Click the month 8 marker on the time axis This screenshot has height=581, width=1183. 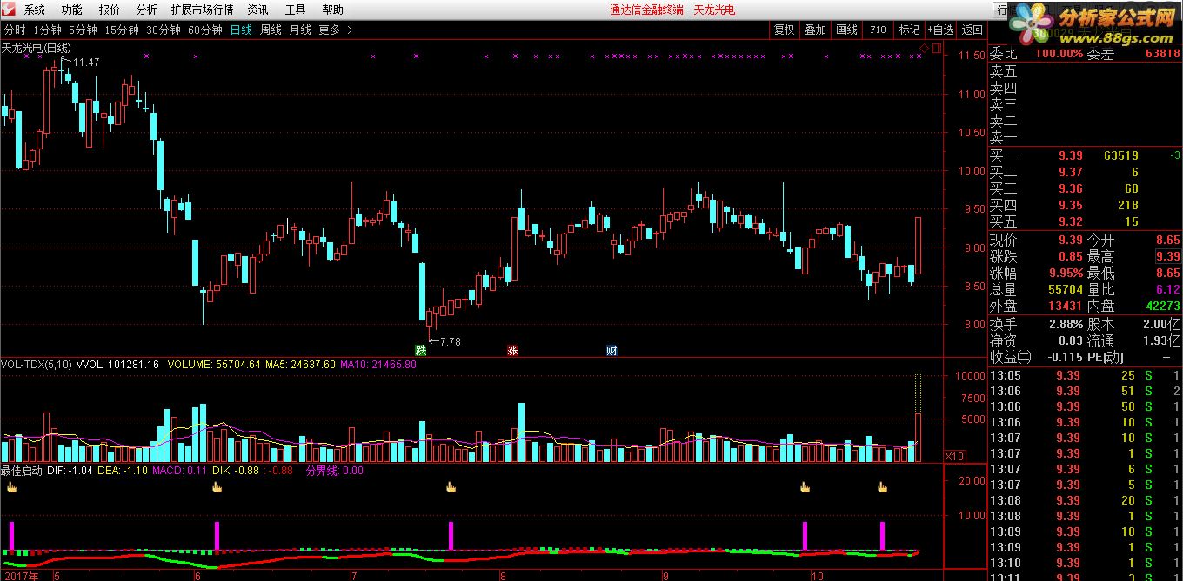coord(505,575)
